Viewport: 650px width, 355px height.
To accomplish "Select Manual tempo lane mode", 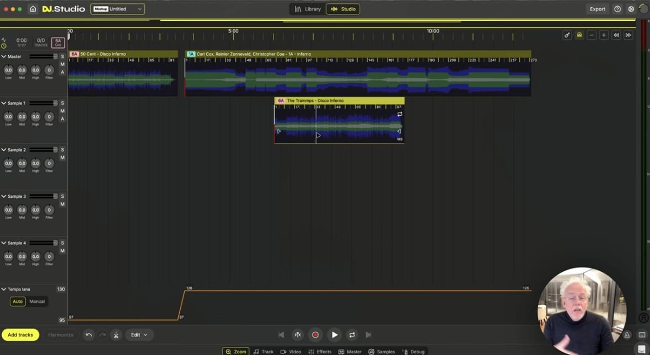I will click(x=37, y=302).
